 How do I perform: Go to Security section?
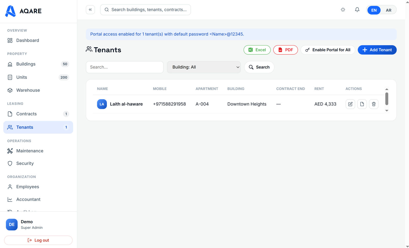point(38,163)
